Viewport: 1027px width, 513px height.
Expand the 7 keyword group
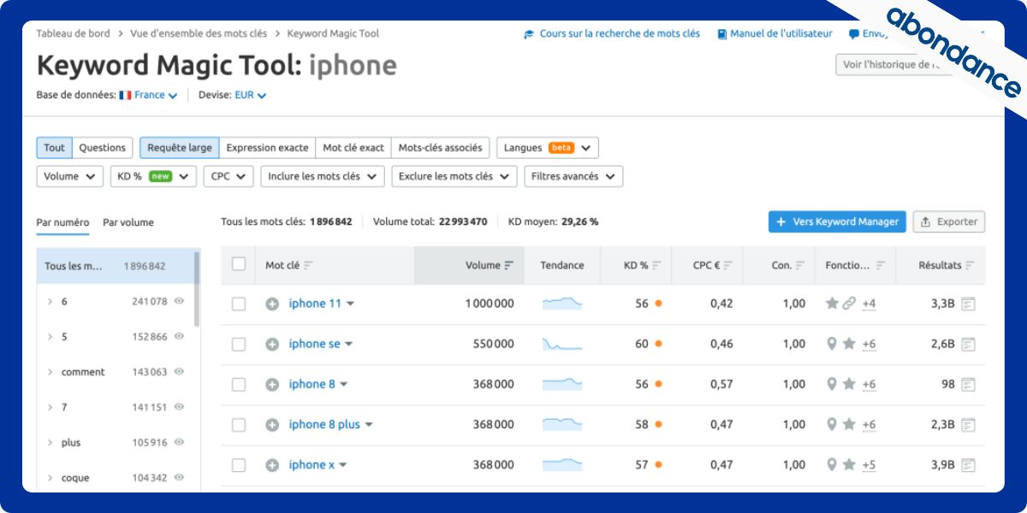(x=50, y=407)
